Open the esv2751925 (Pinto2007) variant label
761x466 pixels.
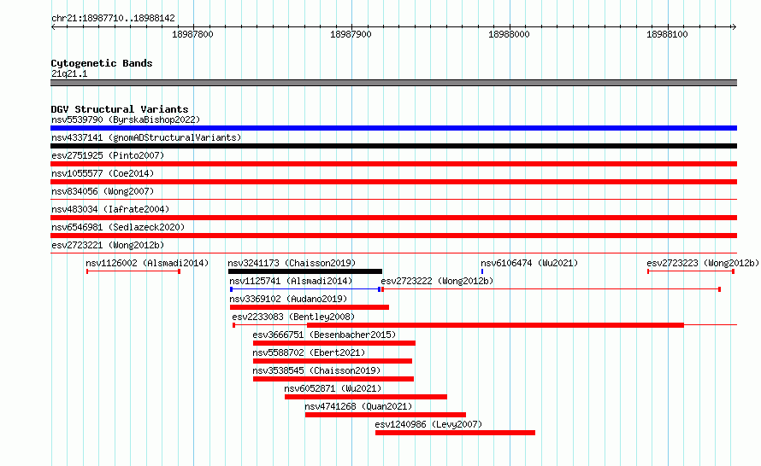pos(108,155)
